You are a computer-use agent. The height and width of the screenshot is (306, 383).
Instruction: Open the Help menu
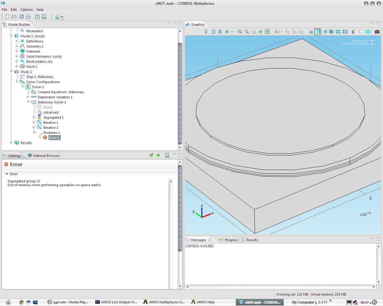click(x=40, y=10)
